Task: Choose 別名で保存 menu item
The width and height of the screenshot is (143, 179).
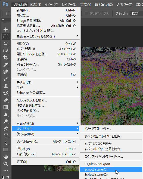Action: click(x=46, y=64)
